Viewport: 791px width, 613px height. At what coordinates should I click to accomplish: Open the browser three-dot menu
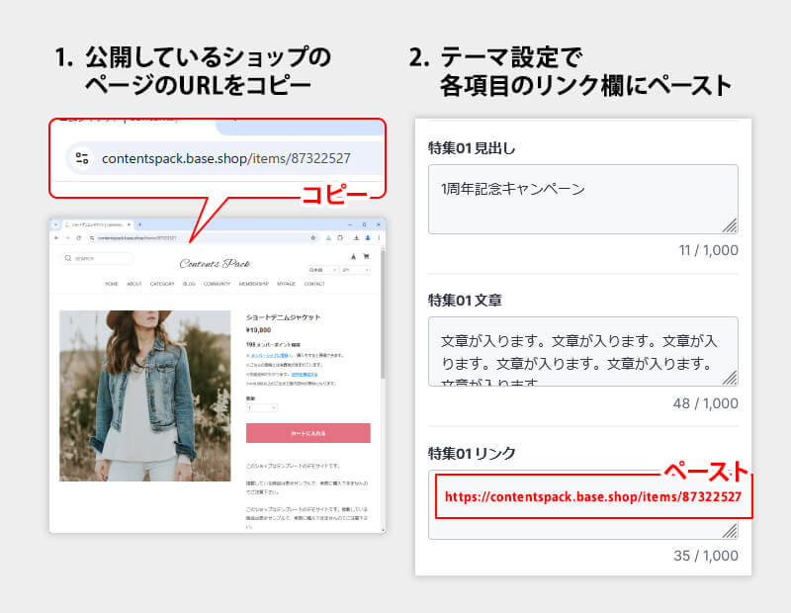[x=379, y=237]
